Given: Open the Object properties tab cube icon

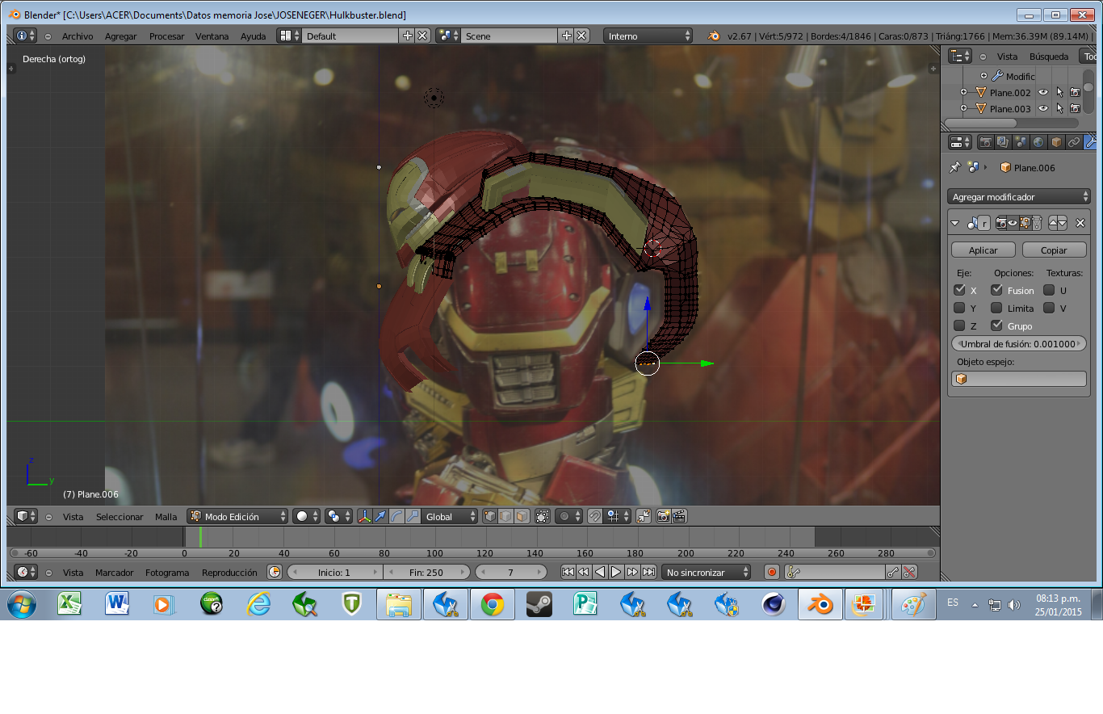Looking at the screenshot, I should (1056, 142).
